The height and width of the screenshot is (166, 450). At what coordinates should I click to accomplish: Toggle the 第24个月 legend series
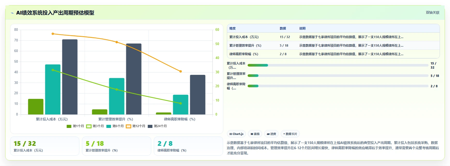(157, 126)
